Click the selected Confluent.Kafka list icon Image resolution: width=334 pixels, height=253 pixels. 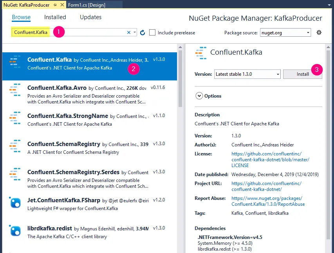(15, 62)
